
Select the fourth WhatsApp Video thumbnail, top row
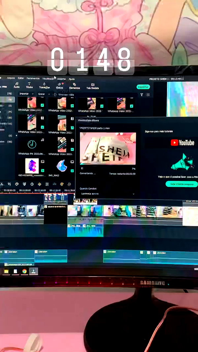click(x=121, y=104)
